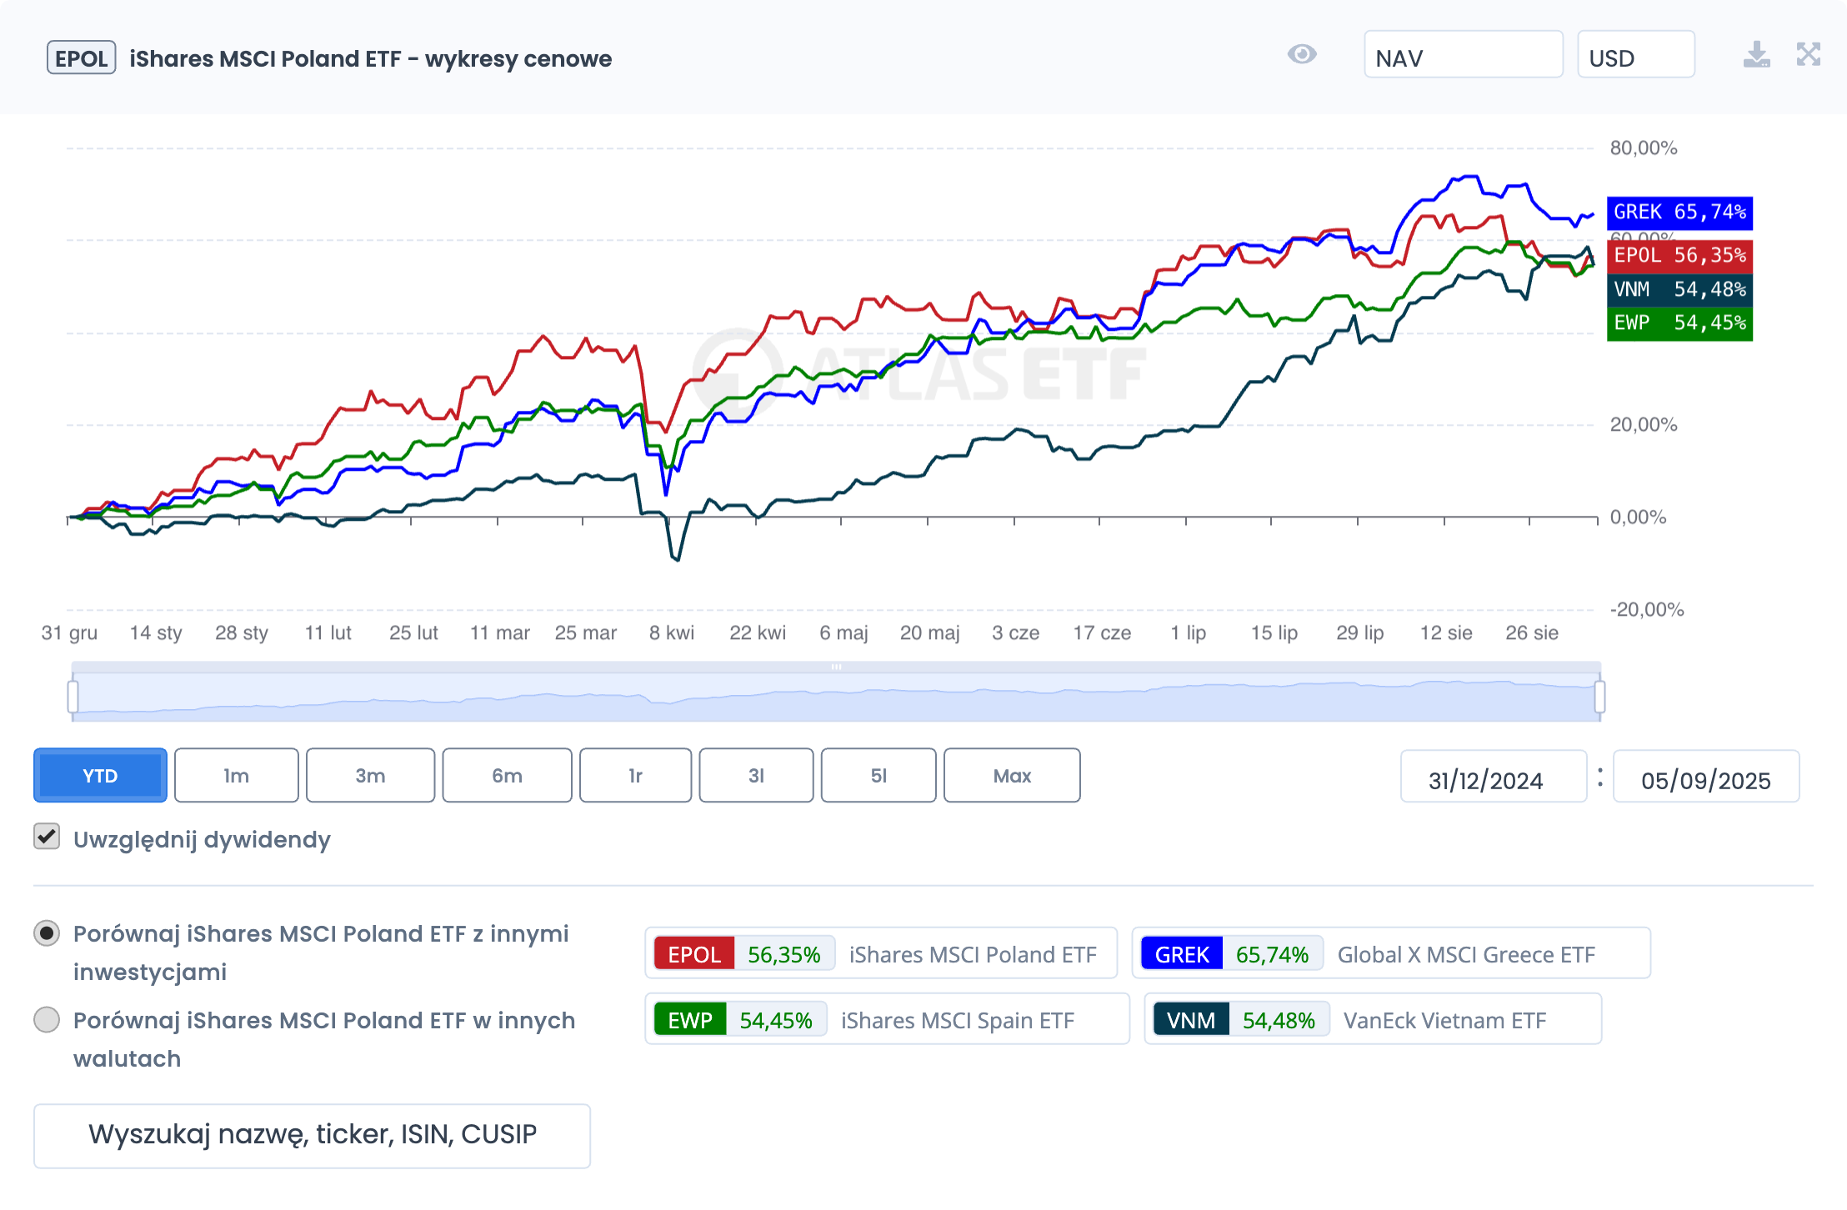Switch to the Max time range

[1012, 776]
